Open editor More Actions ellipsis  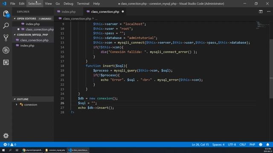point(269,11)
